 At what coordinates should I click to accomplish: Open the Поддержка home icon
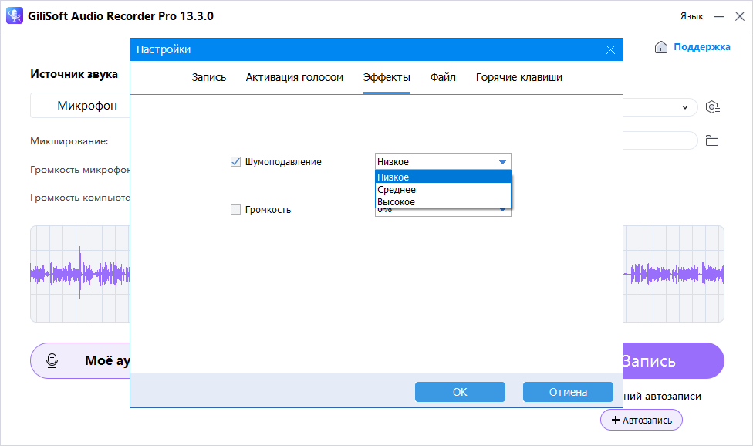tap(660, 47)
